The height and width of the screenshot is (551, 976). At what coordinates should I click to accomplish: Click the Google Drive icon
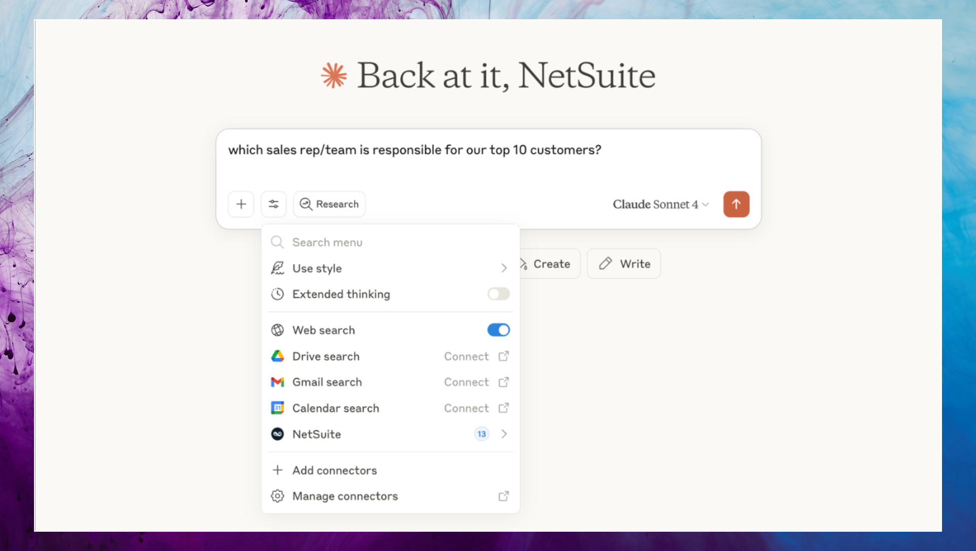(277, 356)
